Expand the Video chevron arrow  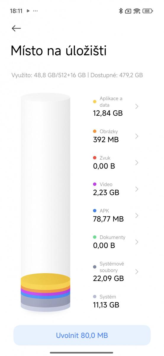tap(137, 189)
